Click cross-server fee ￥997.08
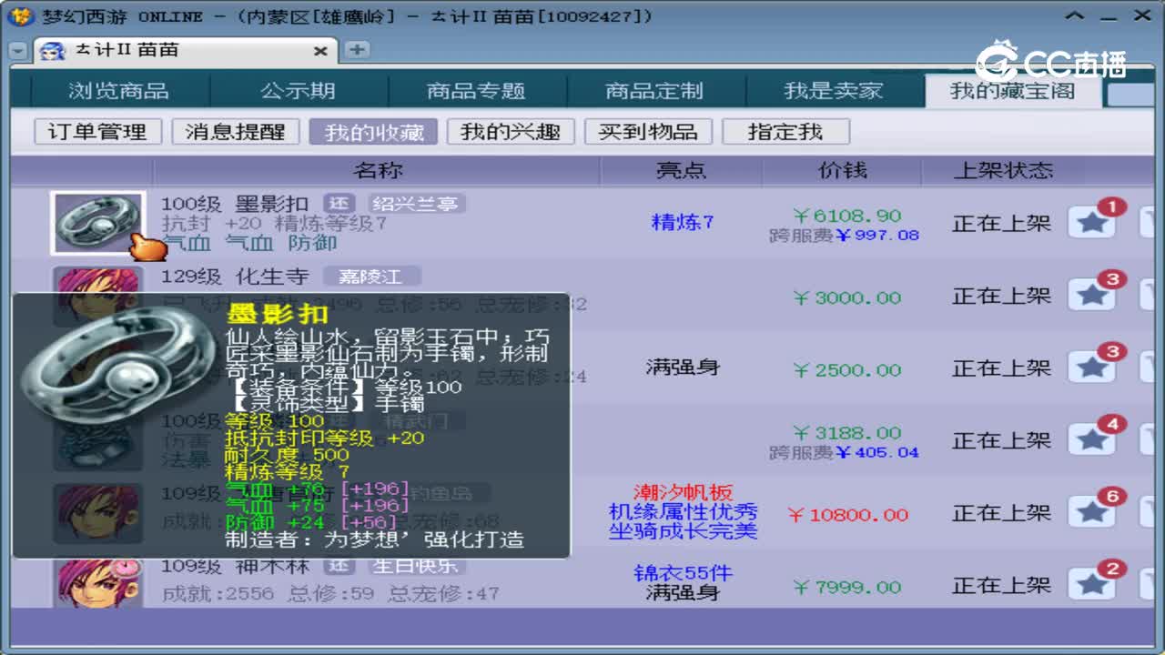This screenshot has width=1165, height=655. (x=877, y=236)
